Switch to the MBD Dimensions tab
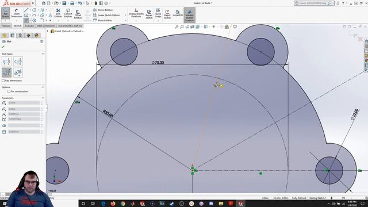Viewport: 368px width, 207px height. [46, 26]
